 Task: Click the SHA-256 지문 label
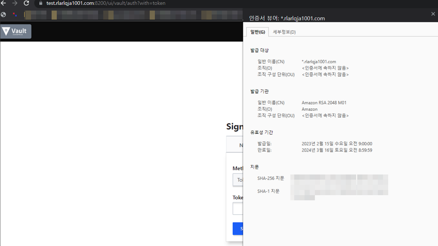pos(270,178)
